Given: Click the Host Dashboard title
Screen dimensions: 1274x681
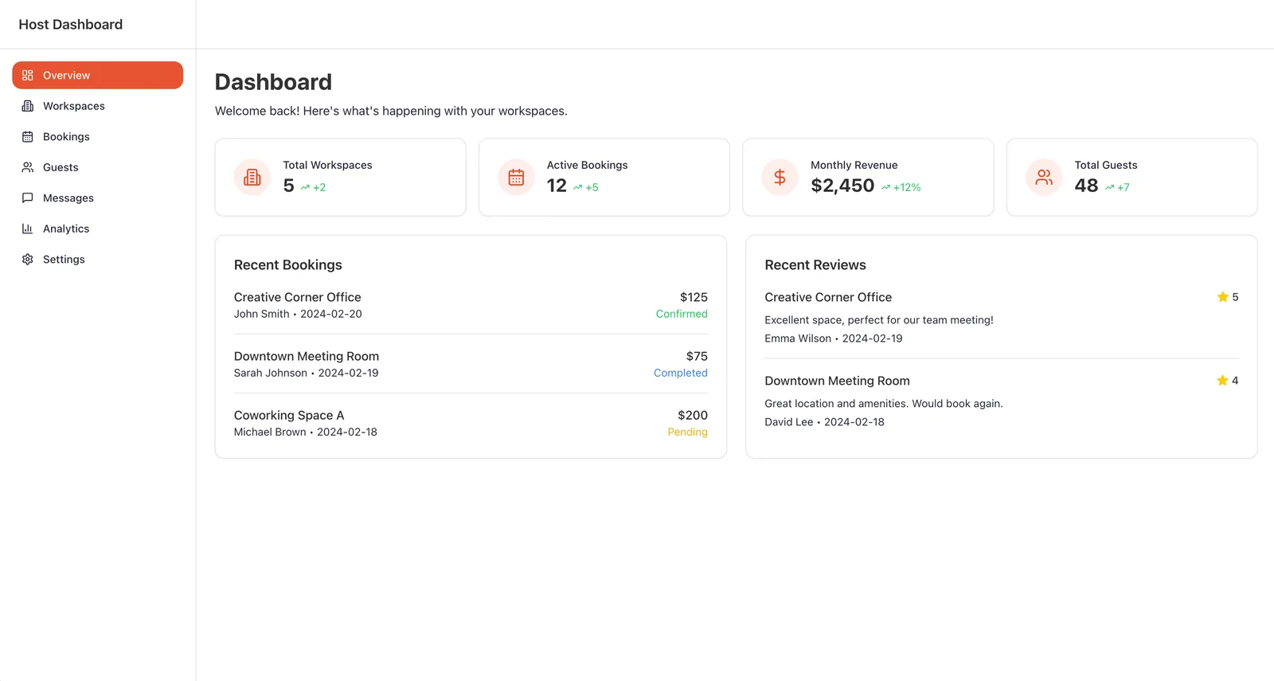Looking at the screenshot, I should [x=71, y=25].
